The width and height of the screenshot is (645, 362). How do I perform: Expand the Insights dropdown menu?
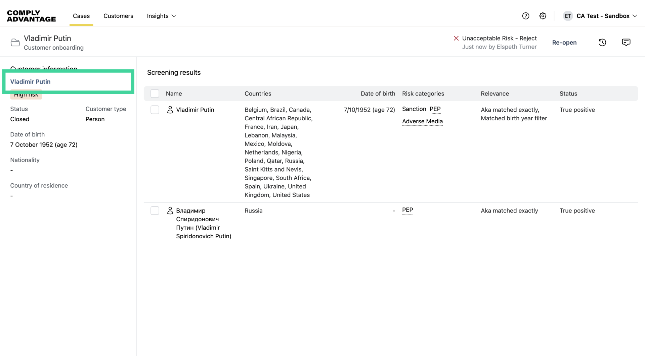point(162,16)
